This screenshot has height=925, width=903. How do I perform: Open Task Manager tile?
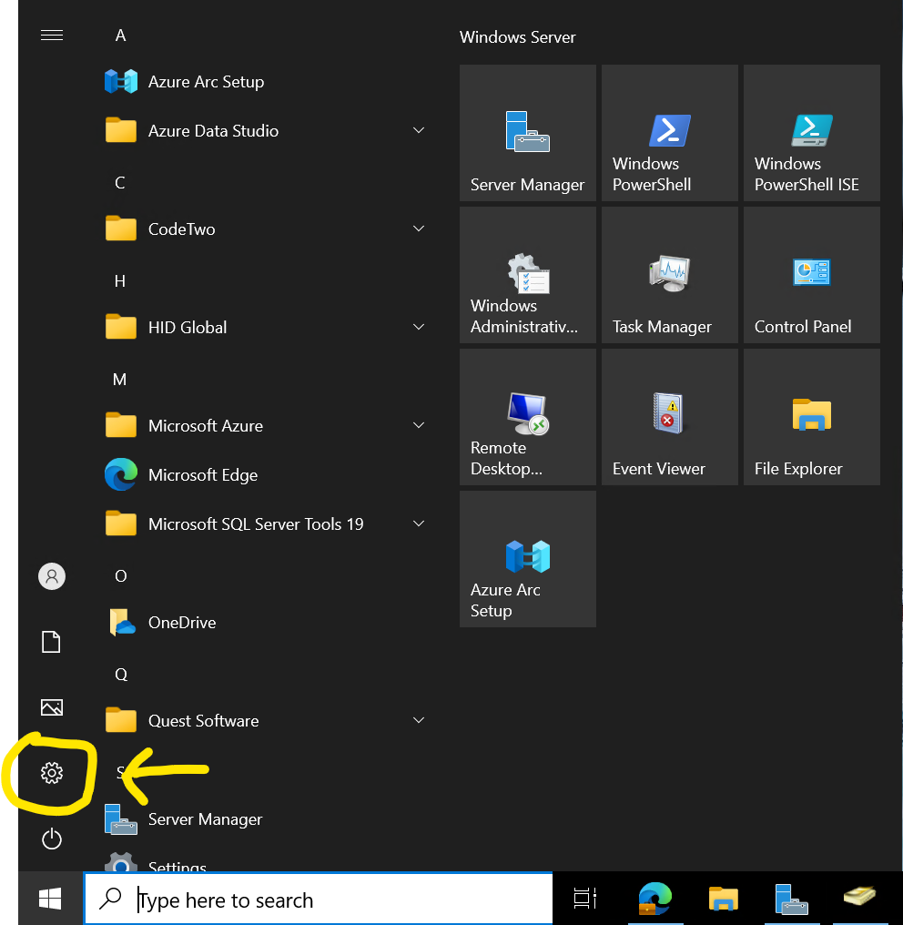coord(670,275)
